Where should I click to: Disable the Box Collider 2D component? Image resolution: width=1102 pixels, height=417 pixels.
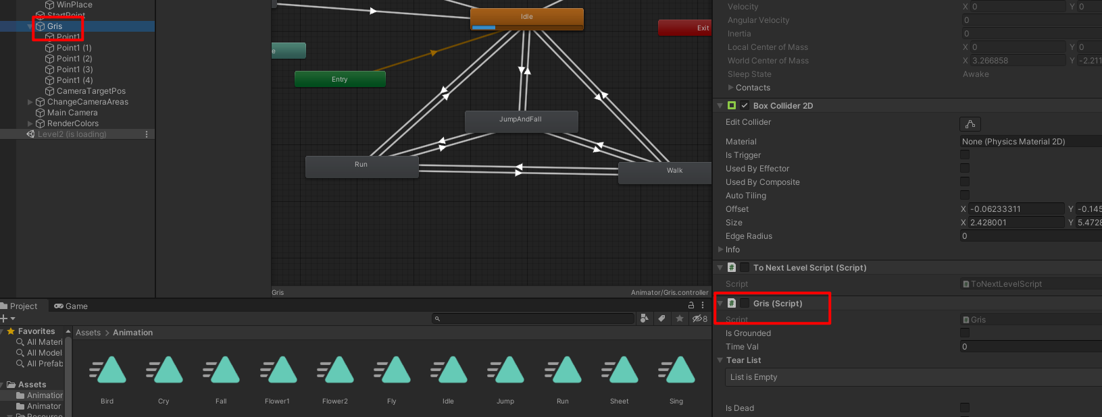(744, 106)
